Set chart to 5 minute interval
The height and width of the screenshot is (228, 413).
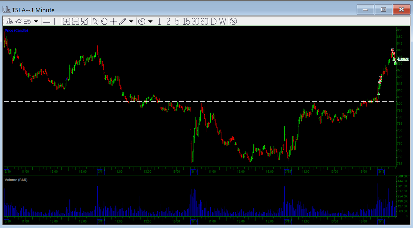point(177,22)
